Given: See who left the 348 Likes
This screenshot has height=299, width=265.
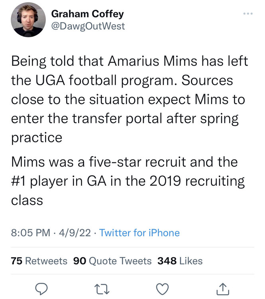Looking at the screenshot, I should [180, 261].
